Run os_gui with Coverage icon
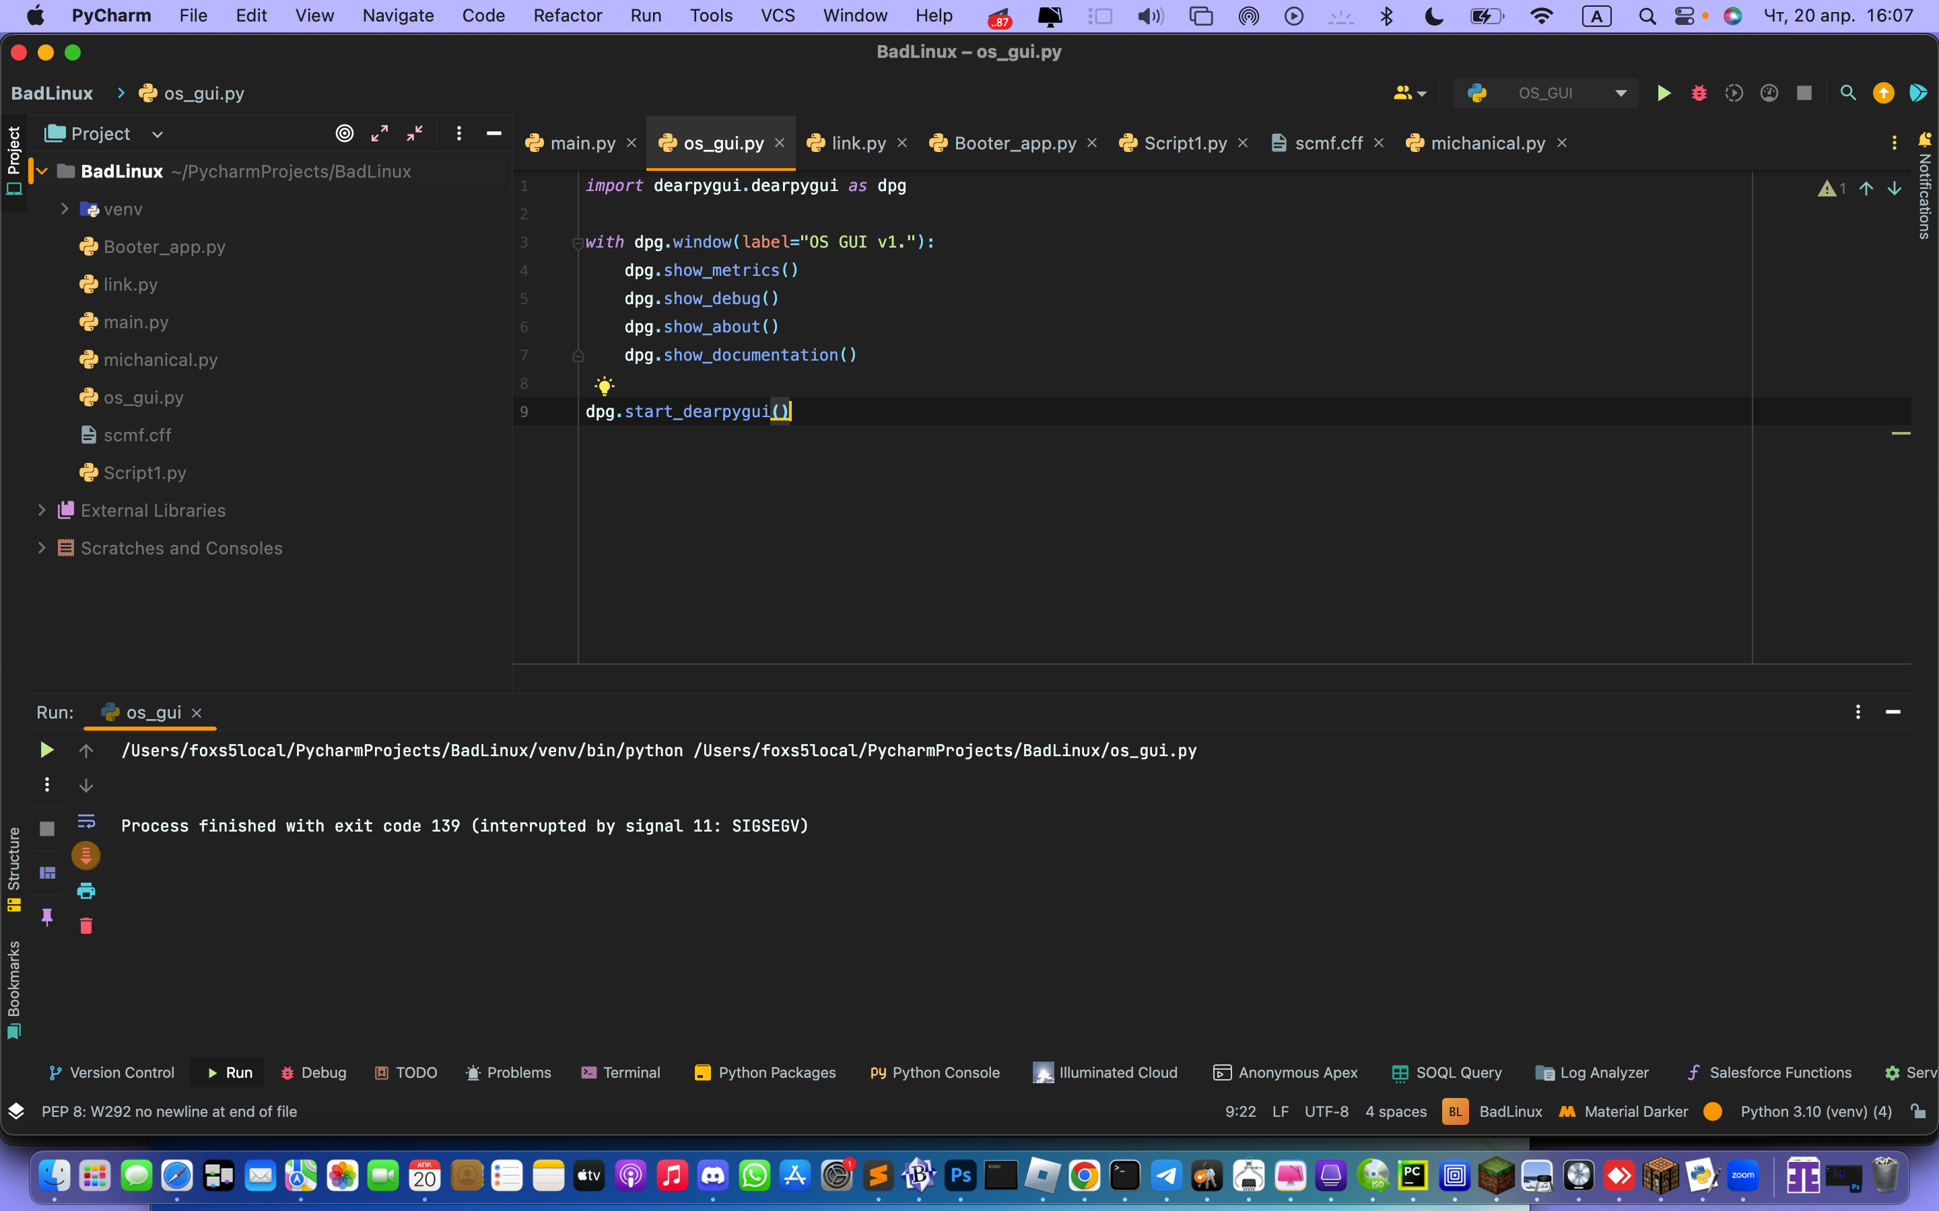 (x=1735, y=92)
